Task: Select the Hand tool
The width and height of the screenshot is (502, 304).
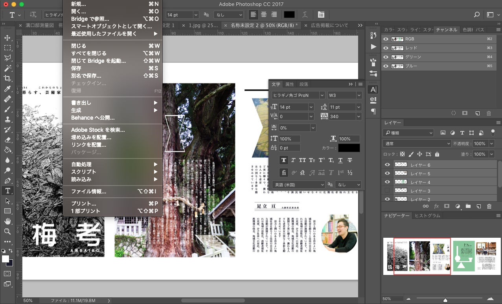Action: [7, 221]
